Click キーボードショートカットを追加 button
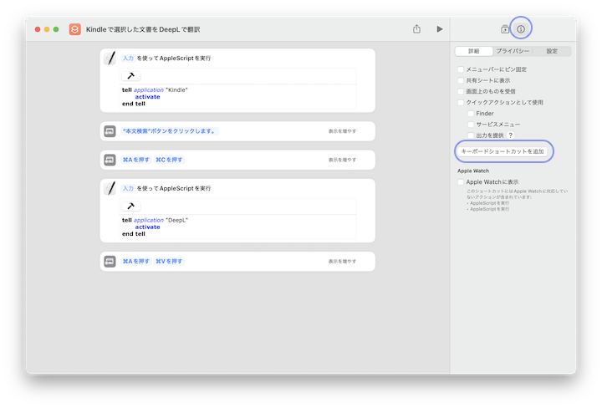Viewport: 602px width, 408px height. coord(503,151)
